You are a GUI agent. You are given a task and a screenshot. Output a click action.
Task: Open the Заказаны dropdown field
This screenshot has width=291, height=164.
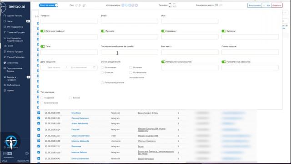point(190,36)
